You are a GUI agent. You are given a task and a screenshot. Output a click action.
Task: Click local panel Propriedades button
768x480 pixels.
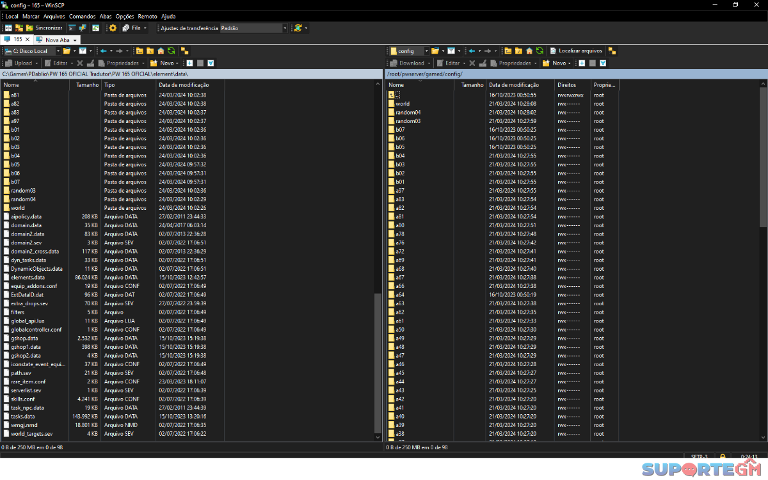click(x=118, y=63)
